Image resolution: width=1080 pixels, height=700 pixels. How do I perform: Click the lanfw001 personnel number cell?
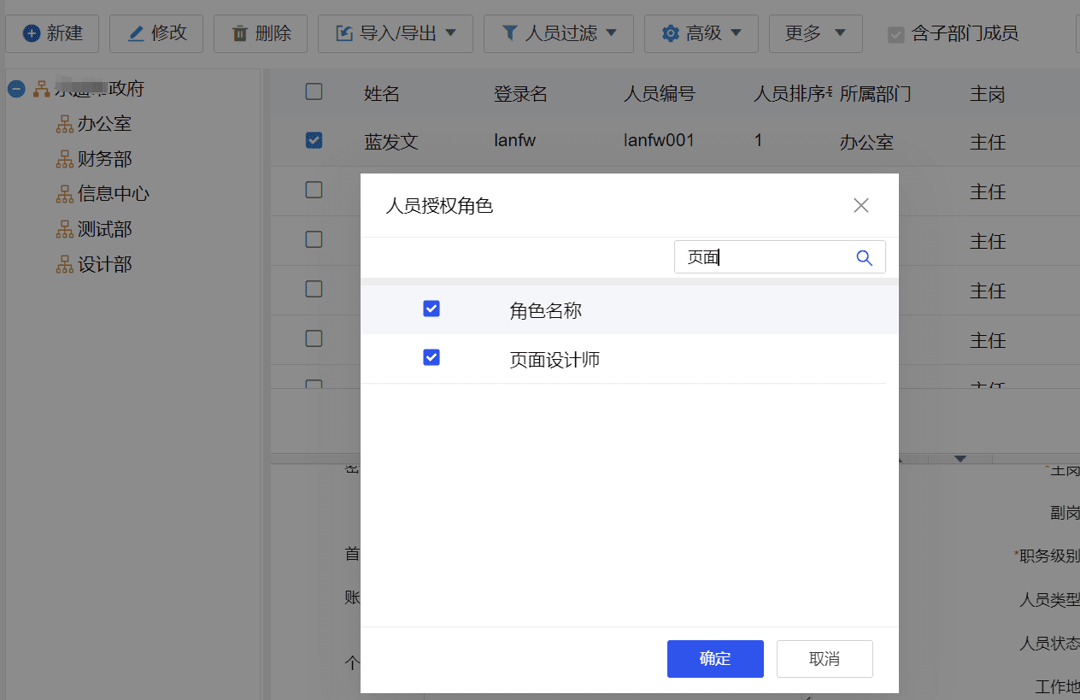(659, 140)
